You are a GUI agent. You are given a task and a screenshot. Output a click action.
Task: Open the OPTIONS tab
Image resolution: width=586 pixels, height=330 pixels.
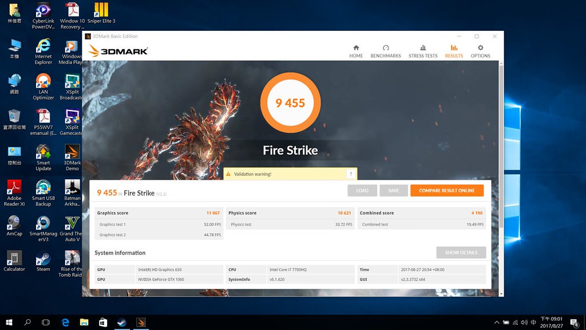pos(480,51)
